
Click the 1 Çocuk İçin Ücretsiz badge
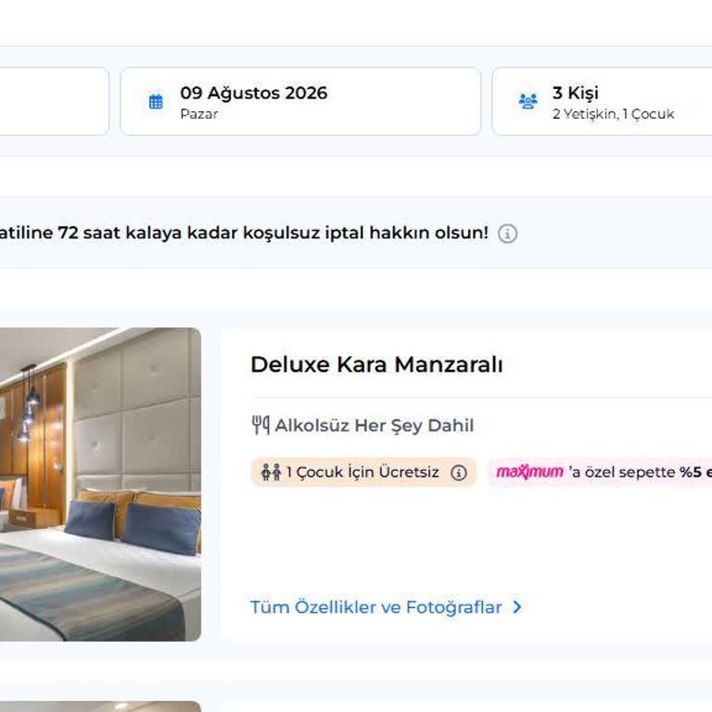363,472
